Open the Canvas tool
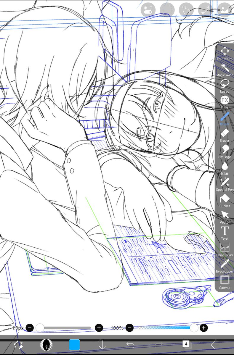 (x=225, y=283)
